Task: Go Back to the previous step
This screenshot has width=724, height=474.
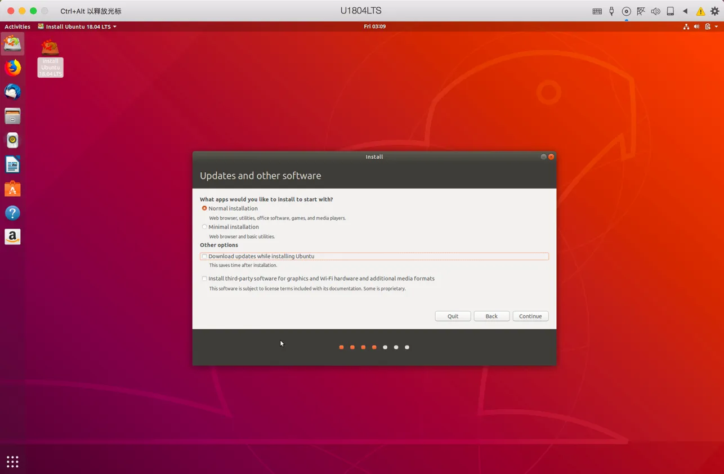Action: 491,316
